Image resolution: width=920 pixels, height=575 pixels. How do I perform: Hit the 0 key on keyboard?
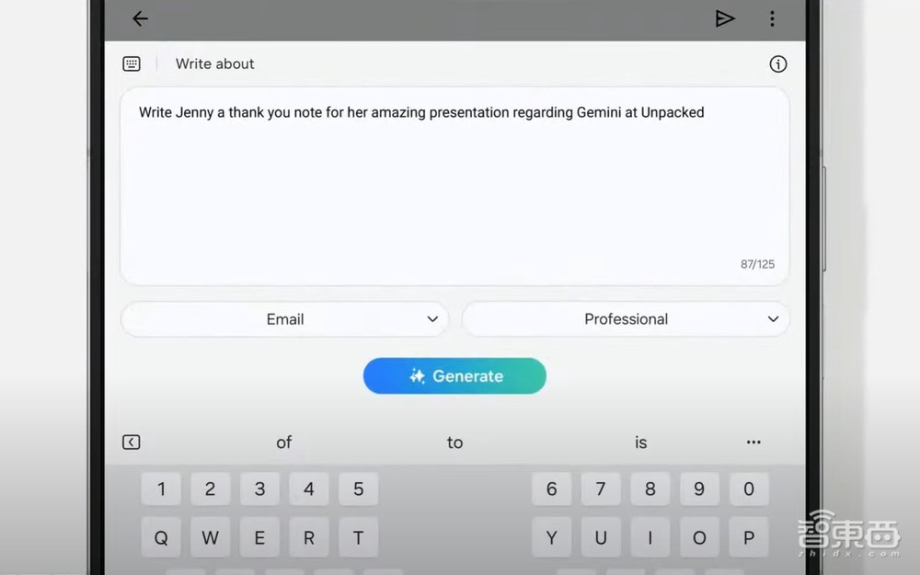tap(749, 489)
